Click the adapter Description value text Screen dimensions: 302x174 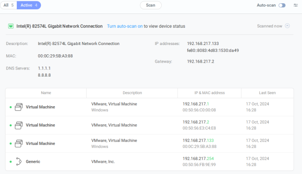click(79, 44)
